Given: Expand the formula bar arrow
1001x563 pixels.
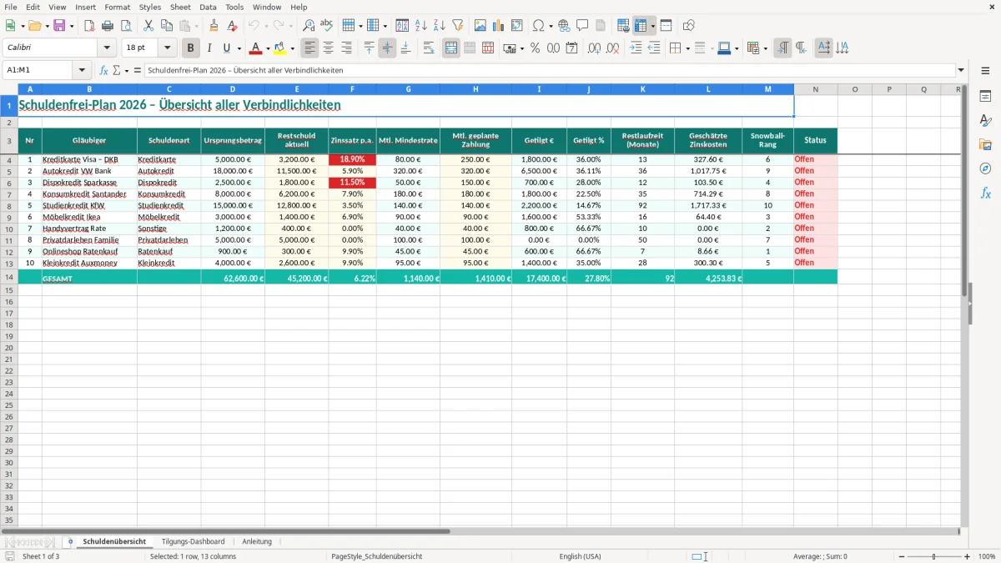Looking at the screenshot, I should (x=961, y=70).
